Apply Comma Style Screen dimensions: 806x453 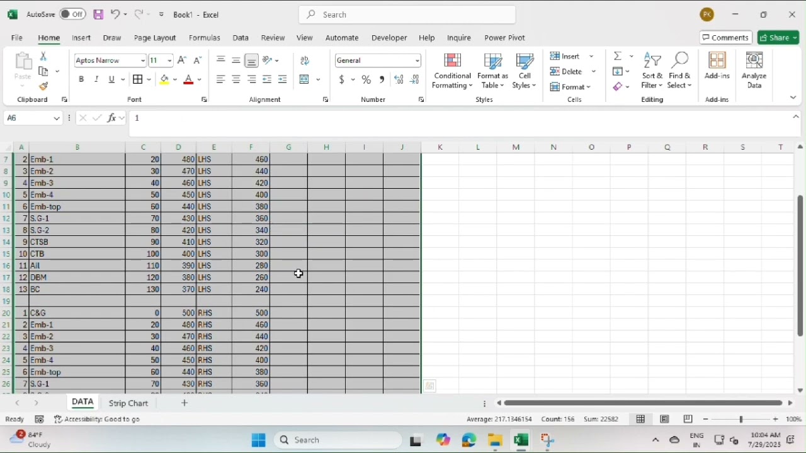tap(382, 79)
